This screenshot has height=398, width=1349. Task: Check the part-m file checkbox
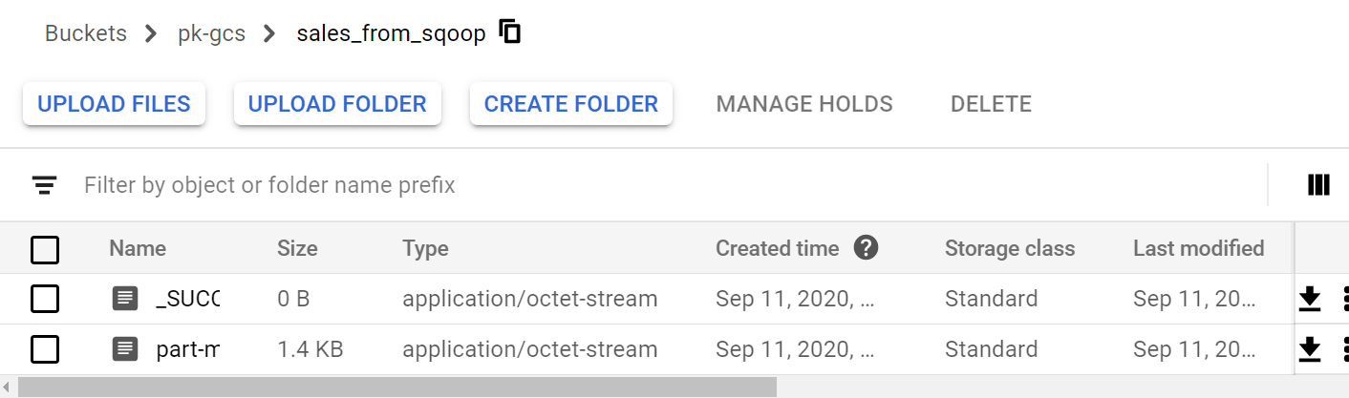click(x=45, y=350)
